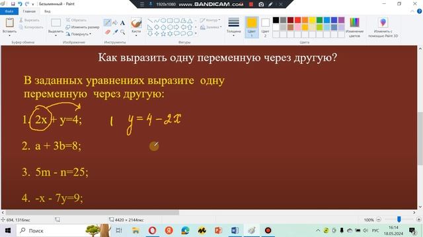The width and height of the screenshot is (423, 237).
Task: Select the Fill with color bucket tool
Action: click(x=115, y=23)
